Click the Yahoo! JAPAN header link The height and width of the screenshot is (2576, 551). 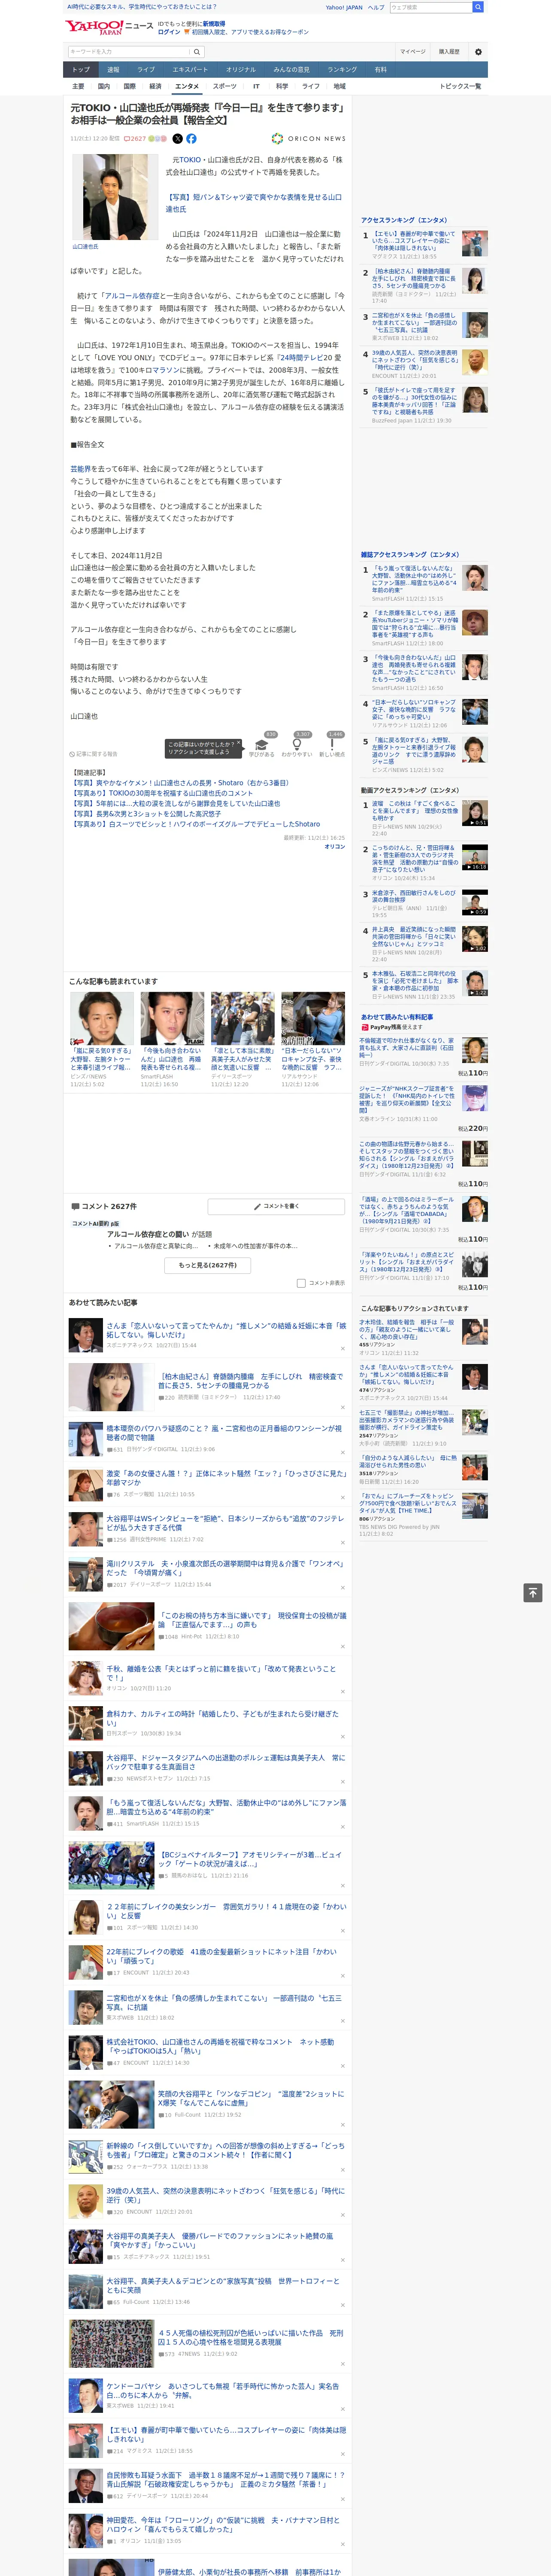click(344, 7)
